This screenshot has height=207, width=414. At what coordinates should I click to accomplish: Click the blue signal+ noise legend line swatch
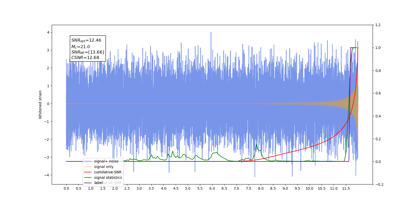[88, 161]
